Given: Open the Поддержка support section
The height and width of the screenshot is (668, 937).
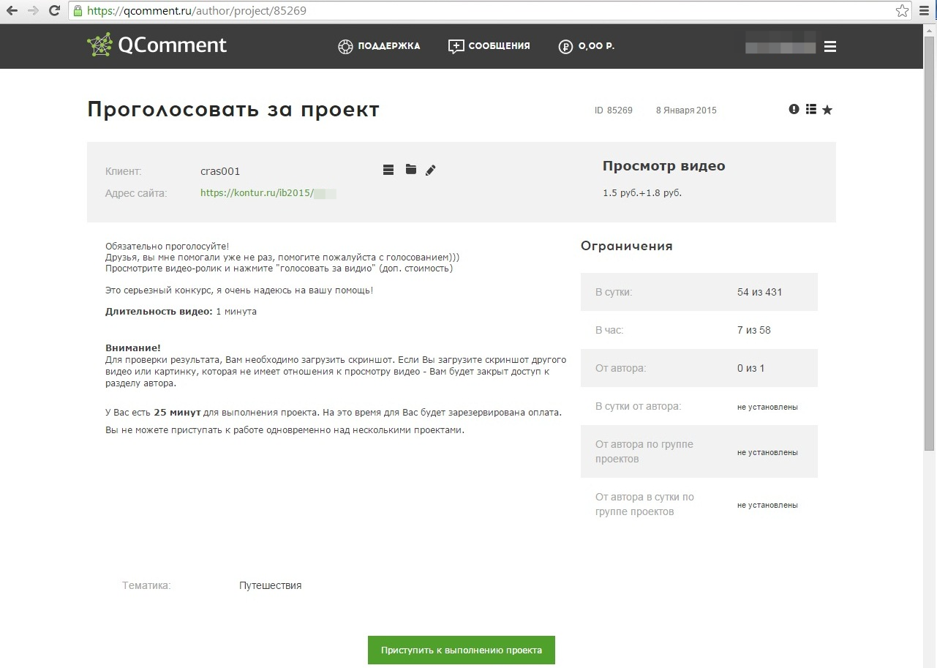Looking at the screenshot, I should pos(379,46).
